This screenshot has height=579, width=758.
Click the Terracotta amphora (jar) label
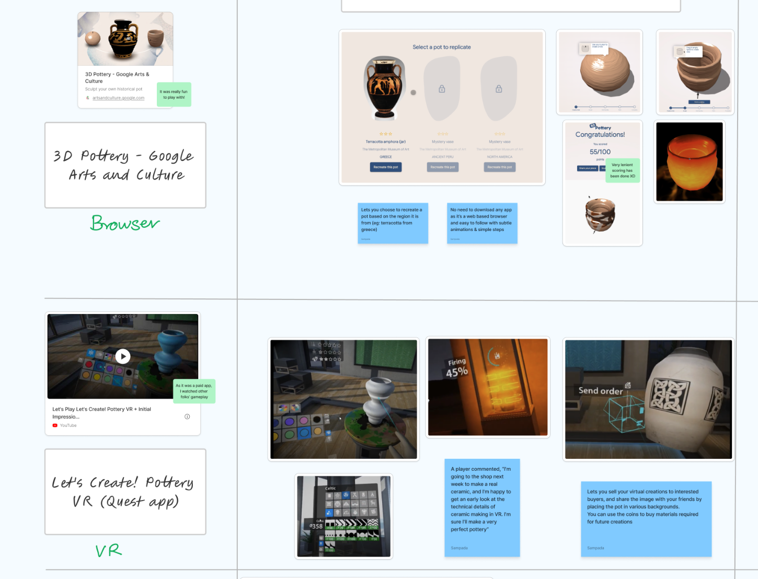pos(386,142)
